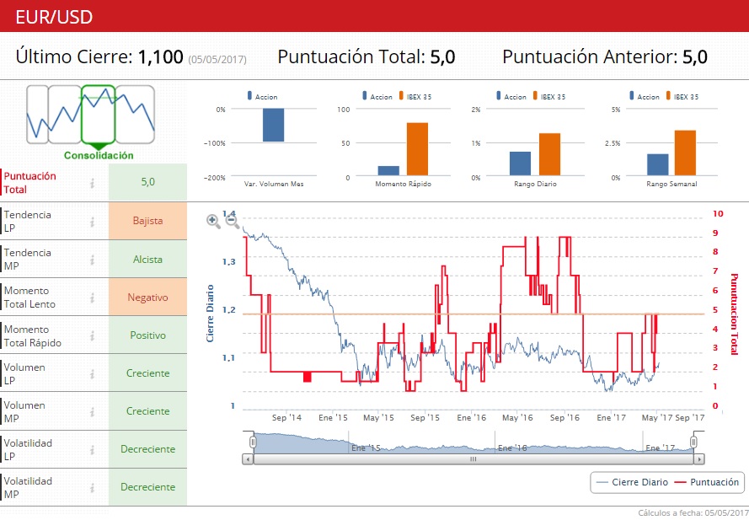Toggle IBEX 35 legend in Rango Semanal chart
The height and width of the screenshot is (520, 749).
pyautogui.click(x=682, y=97)
